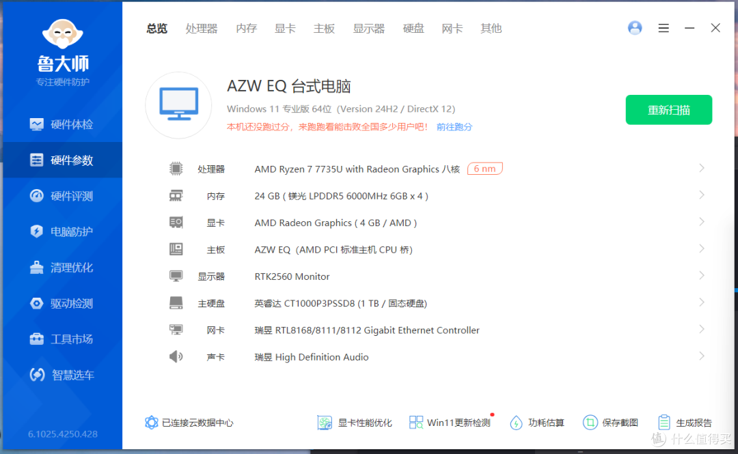Expand the 网卡 row chevron
The image size is (738, 454).
pos(702,329)
